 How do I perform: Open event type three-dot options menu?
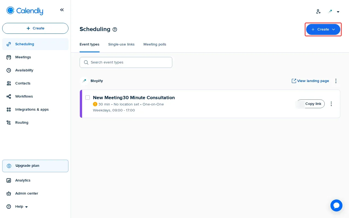coord(331,104)
